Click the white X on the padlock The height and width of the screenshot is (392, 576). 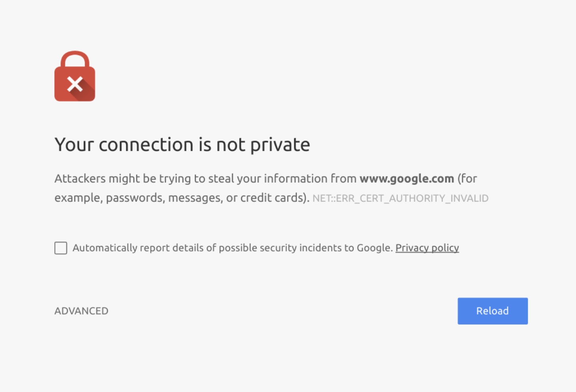point(75,84)
